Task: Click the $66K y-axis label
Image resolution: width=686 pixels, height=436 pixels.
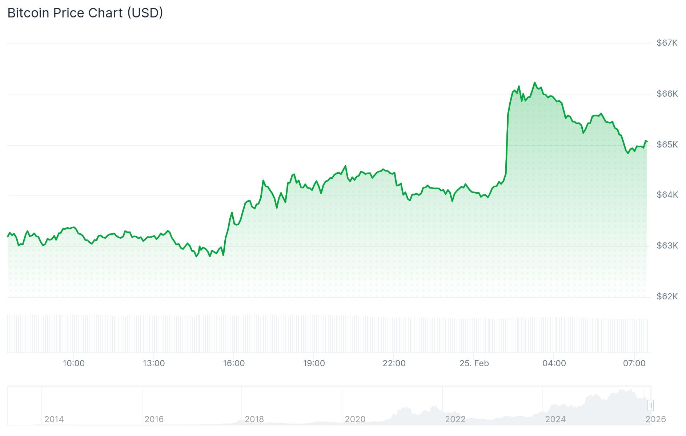Action: tap(667, 94)
